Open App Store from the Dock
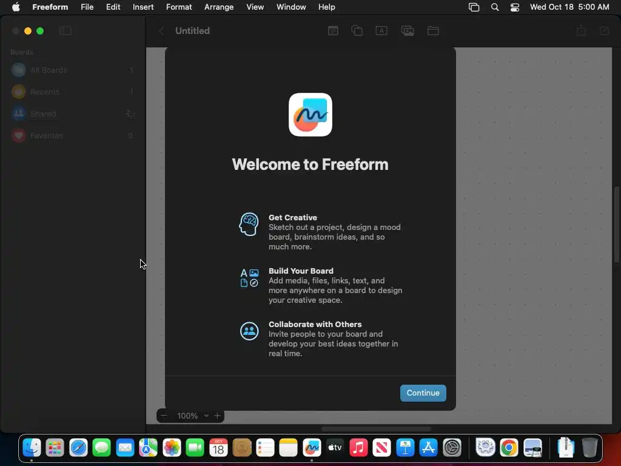Screen dimensions: 621x466 pos(429,448)
